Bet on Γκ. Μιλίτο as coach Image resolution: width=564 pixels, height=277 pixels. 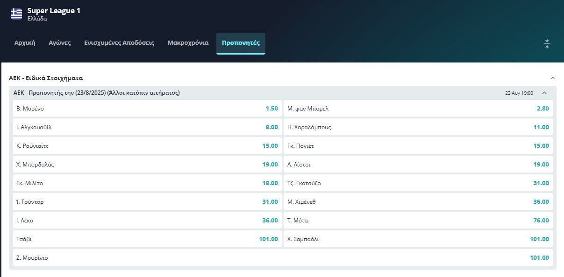(147, 183)
